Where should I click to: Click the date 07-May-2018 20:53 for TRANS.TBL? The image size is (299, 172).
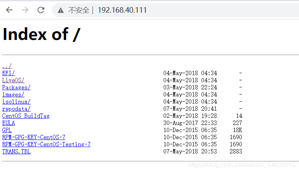(x=190, y=151)
